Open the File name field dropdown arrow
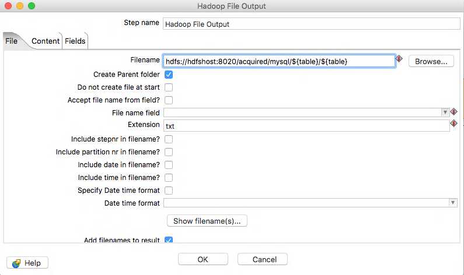464x275 pixels. [x=445, y=112]
